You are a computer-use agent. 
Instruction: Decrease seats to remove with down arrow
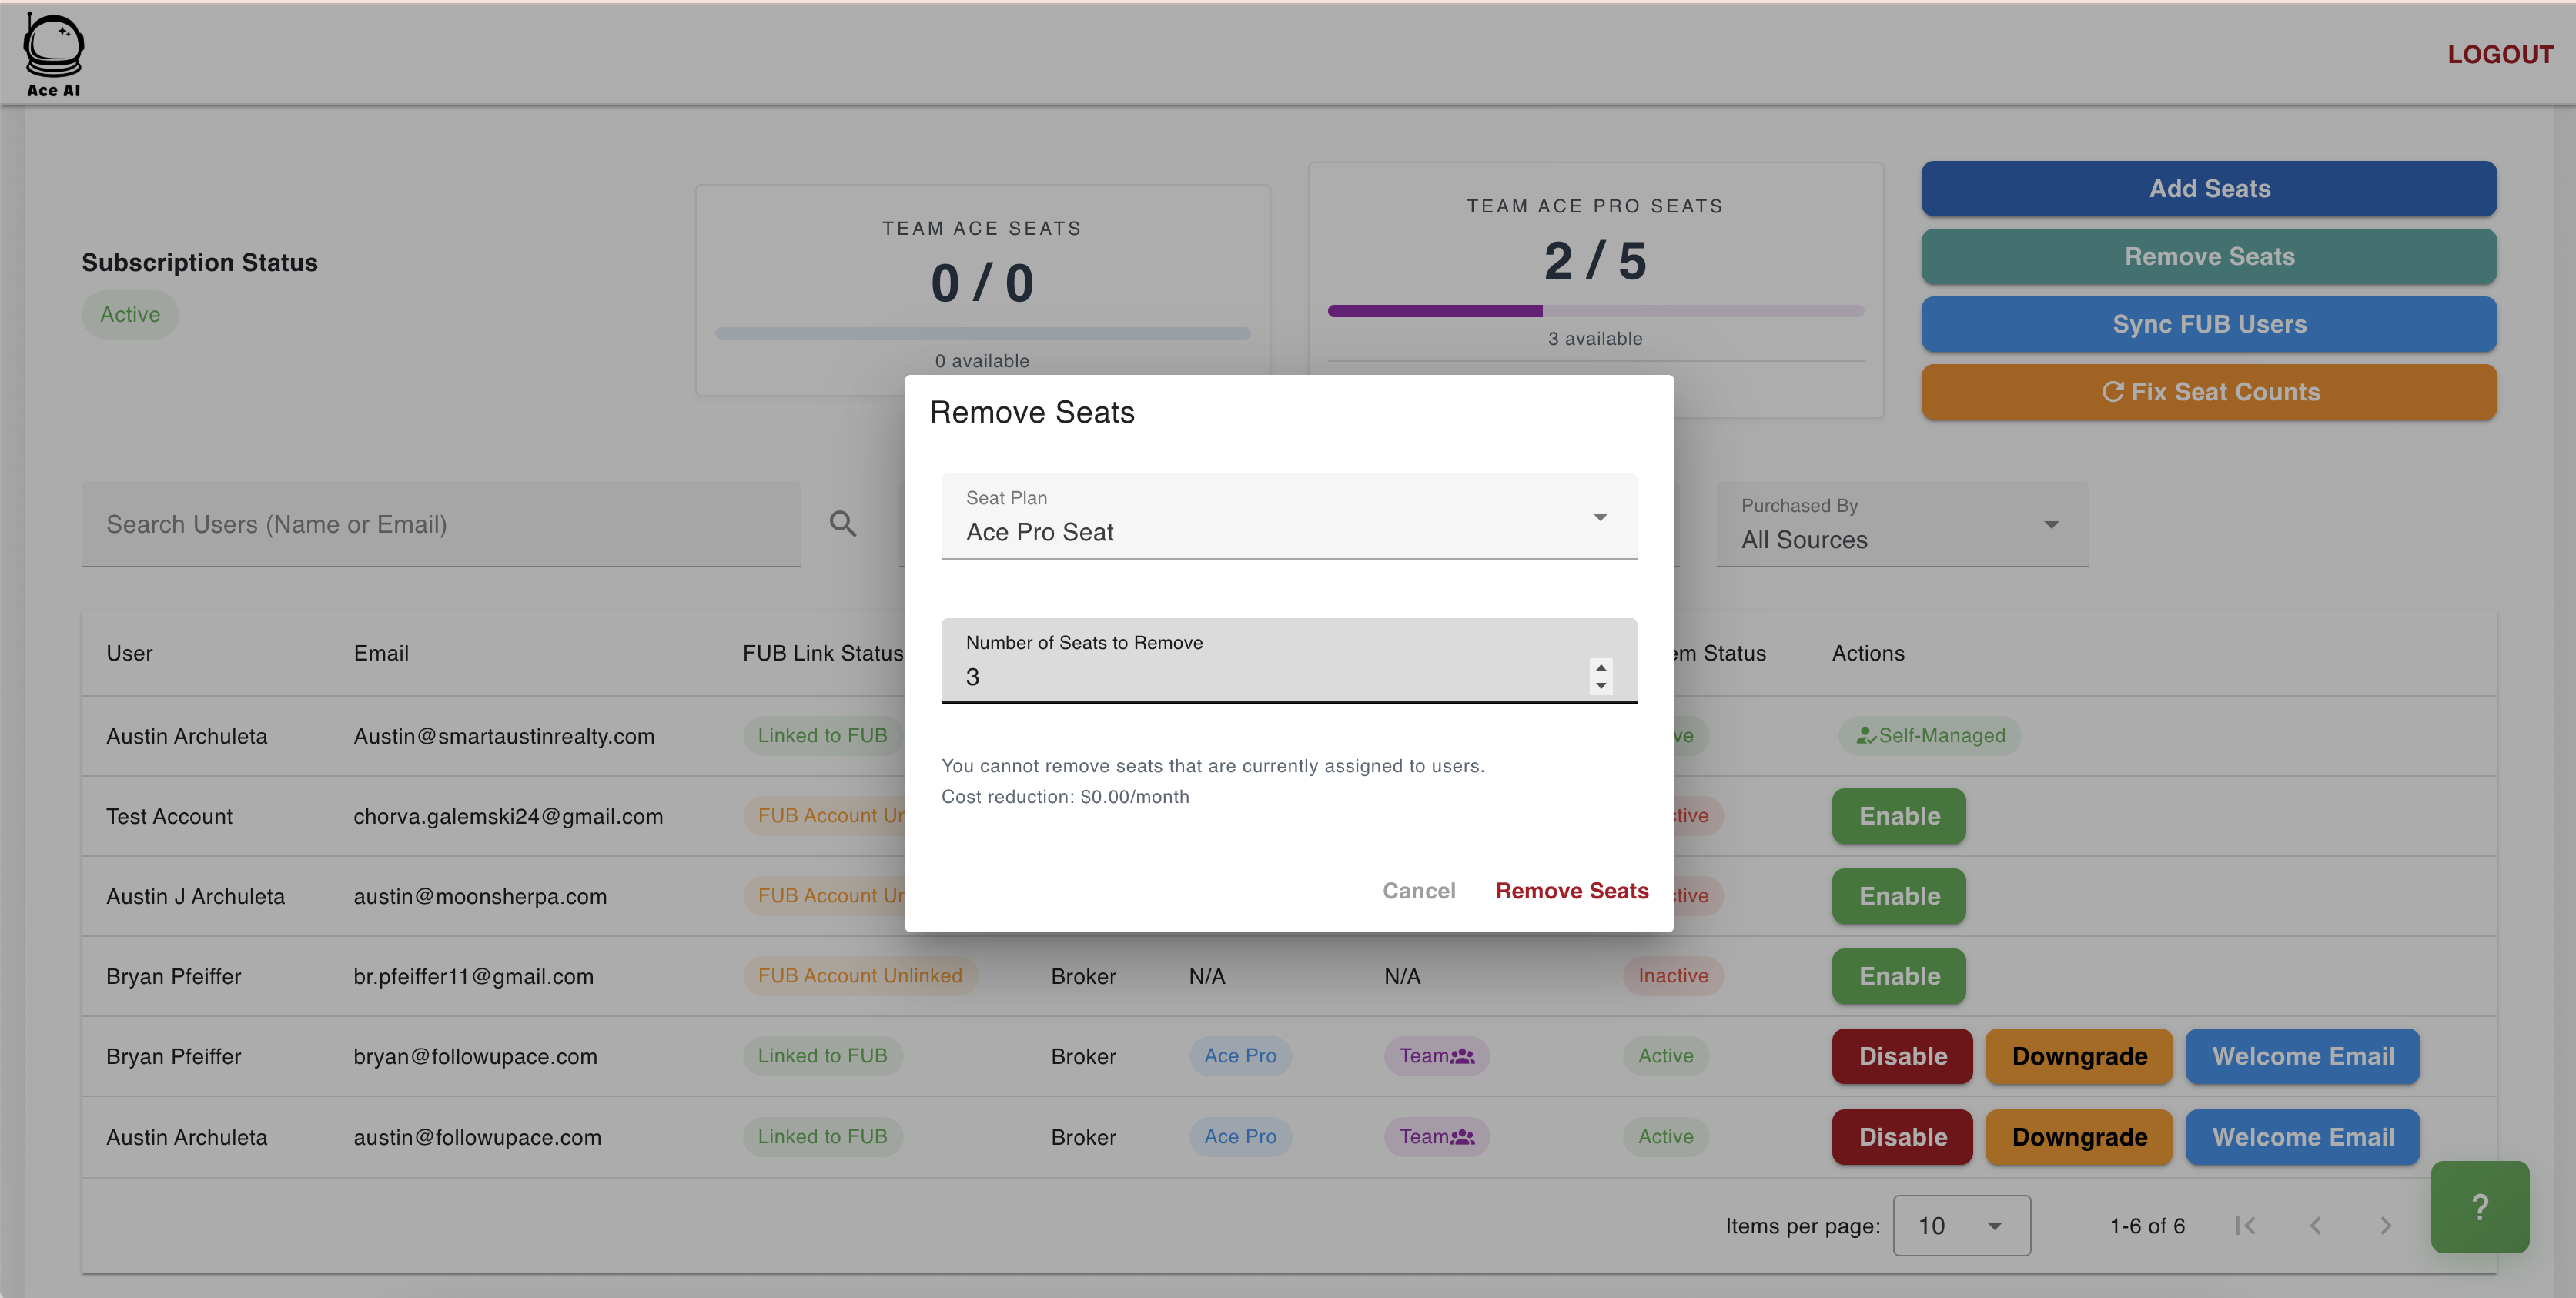[1601, 686]
